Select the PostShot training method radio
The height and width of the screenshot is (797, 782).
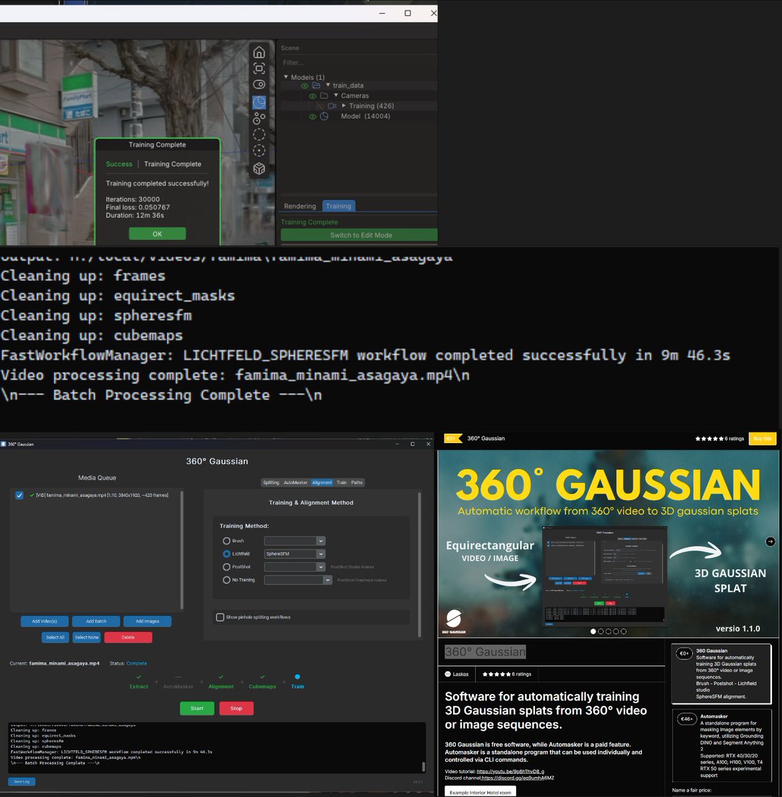(227, 567)
